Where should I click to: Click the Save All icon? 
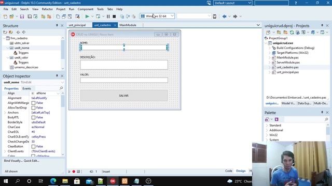(30, 16)
